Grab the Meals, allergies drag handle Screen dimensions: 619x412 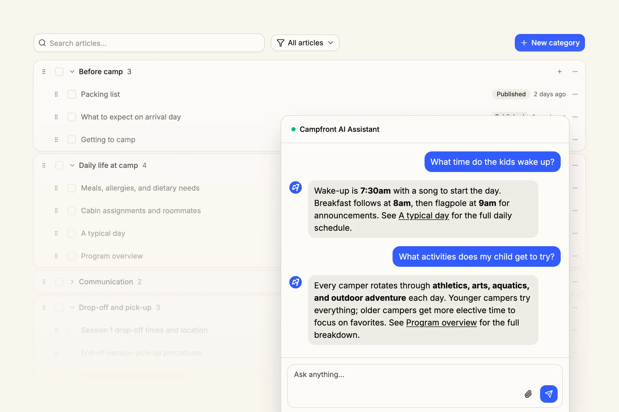[56, 188]
